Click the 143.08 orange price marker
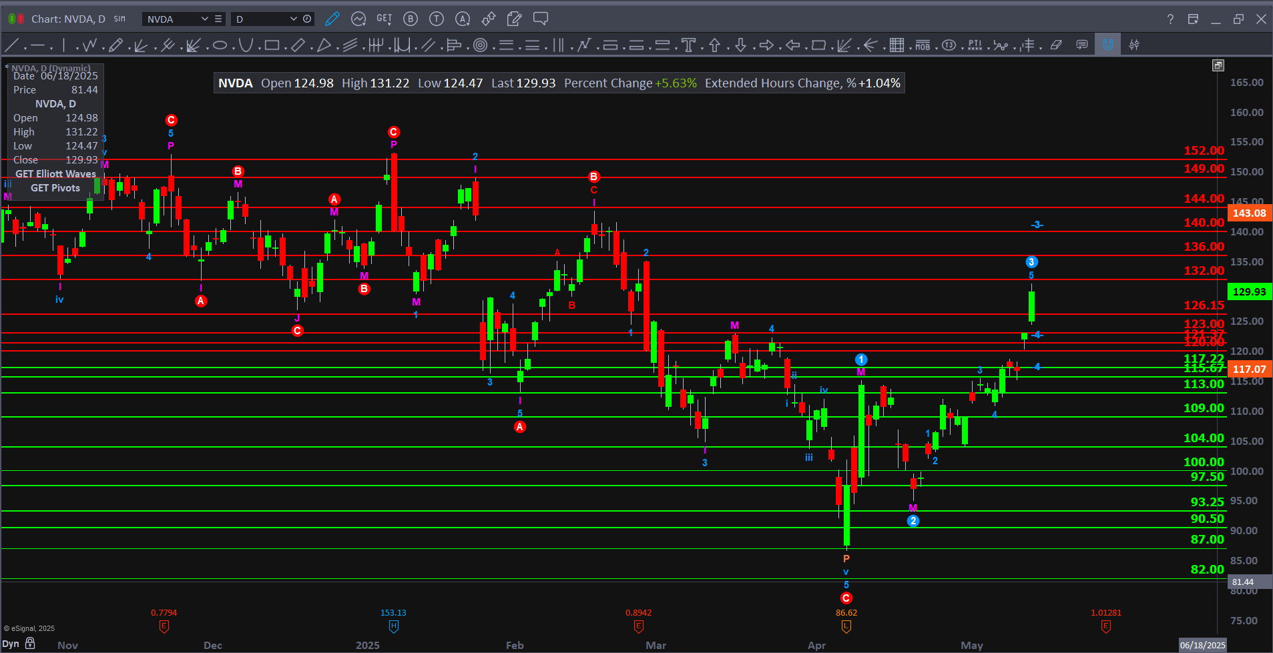Screen dimensions: 1273x653 (x=1249, y=213)
